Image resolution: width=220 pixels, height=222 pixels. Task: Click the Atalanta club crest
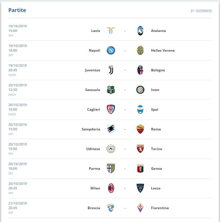tap(140, 31)
